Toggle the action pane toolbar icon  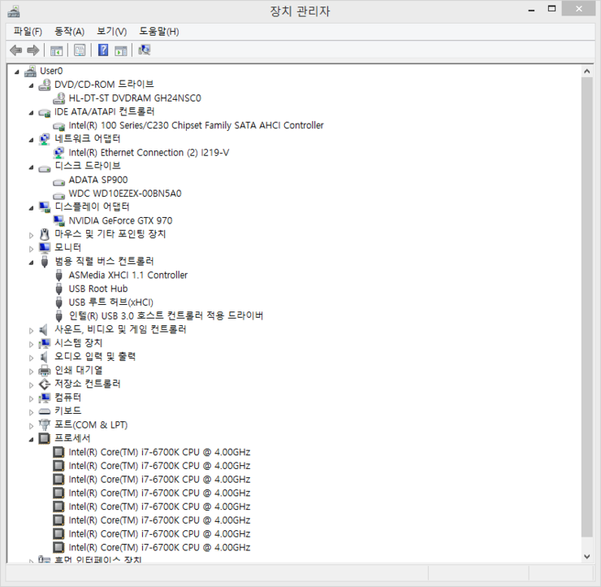pos(121,50)
